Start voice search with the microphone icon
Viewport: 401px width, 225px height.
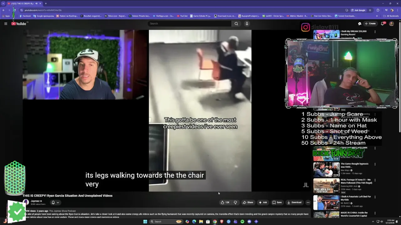(247, 23)
